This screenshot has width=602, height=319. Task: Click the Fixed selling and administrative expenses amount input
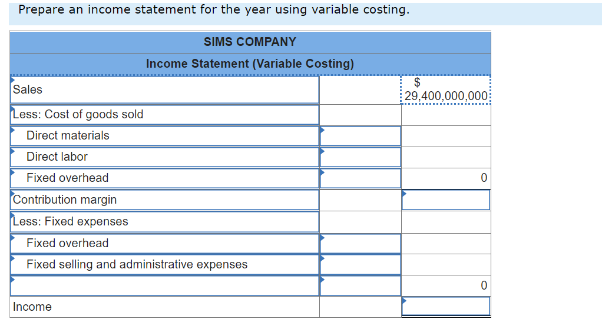coord(360,264)
